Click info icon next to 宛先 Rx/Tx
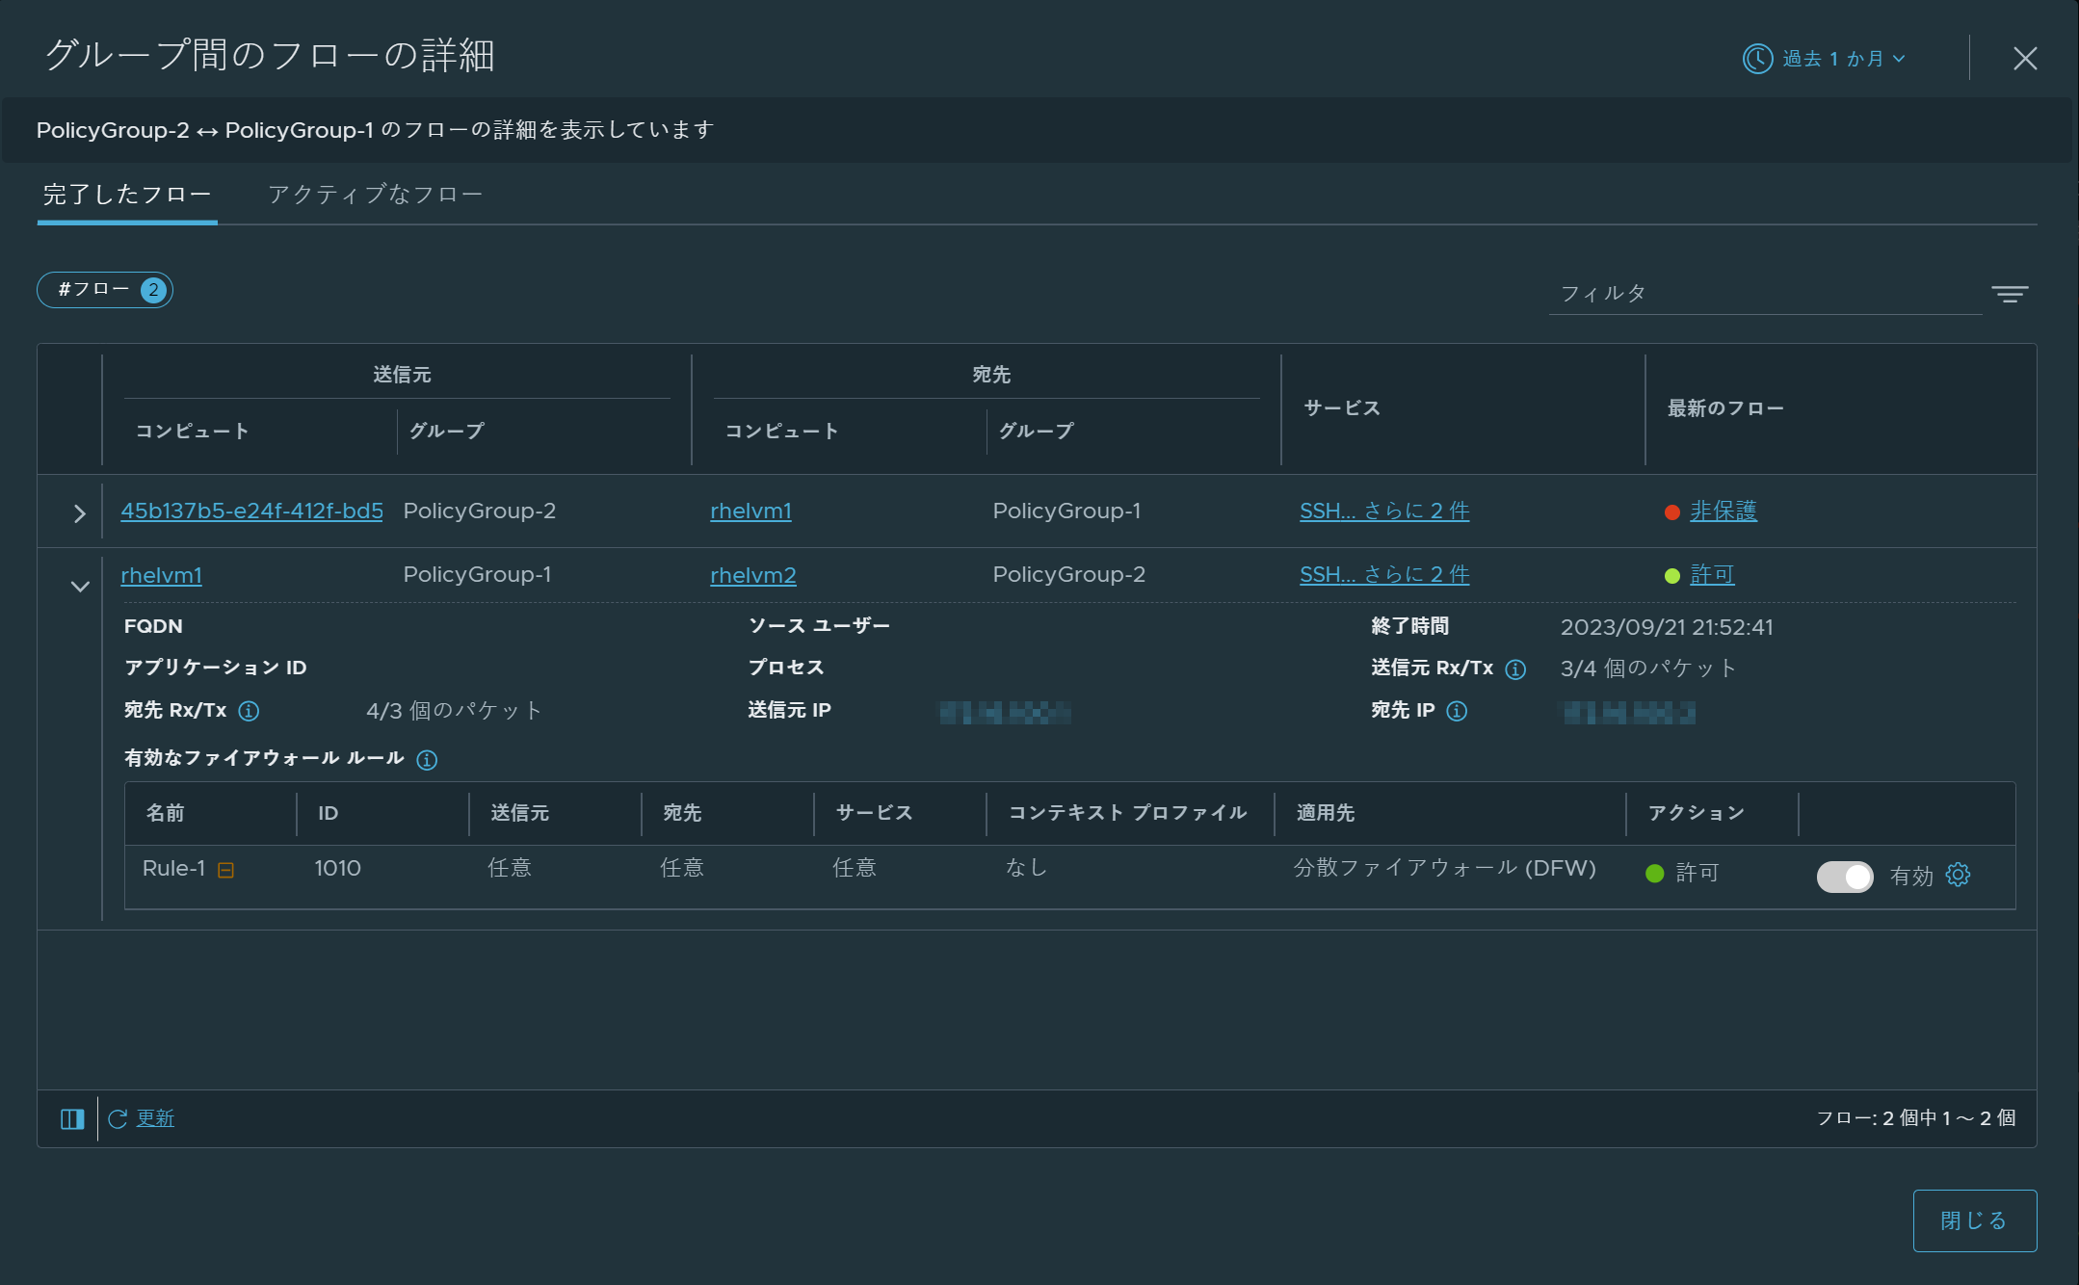Viewport: 2079px width, 1285px height. (x=250, y=711)
